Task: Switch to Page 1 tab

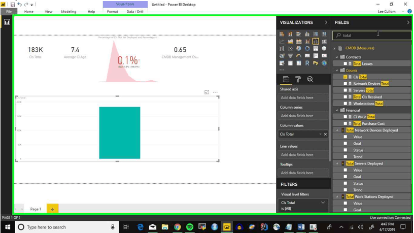Action: 36,209
